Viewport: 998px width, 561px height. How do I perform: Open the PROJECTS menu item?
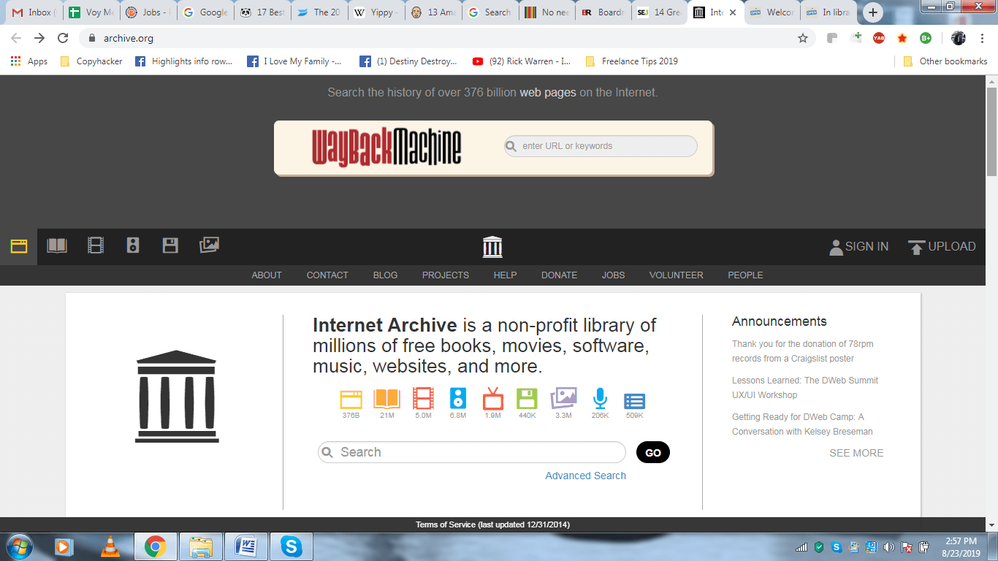click(x=446, y=275)
